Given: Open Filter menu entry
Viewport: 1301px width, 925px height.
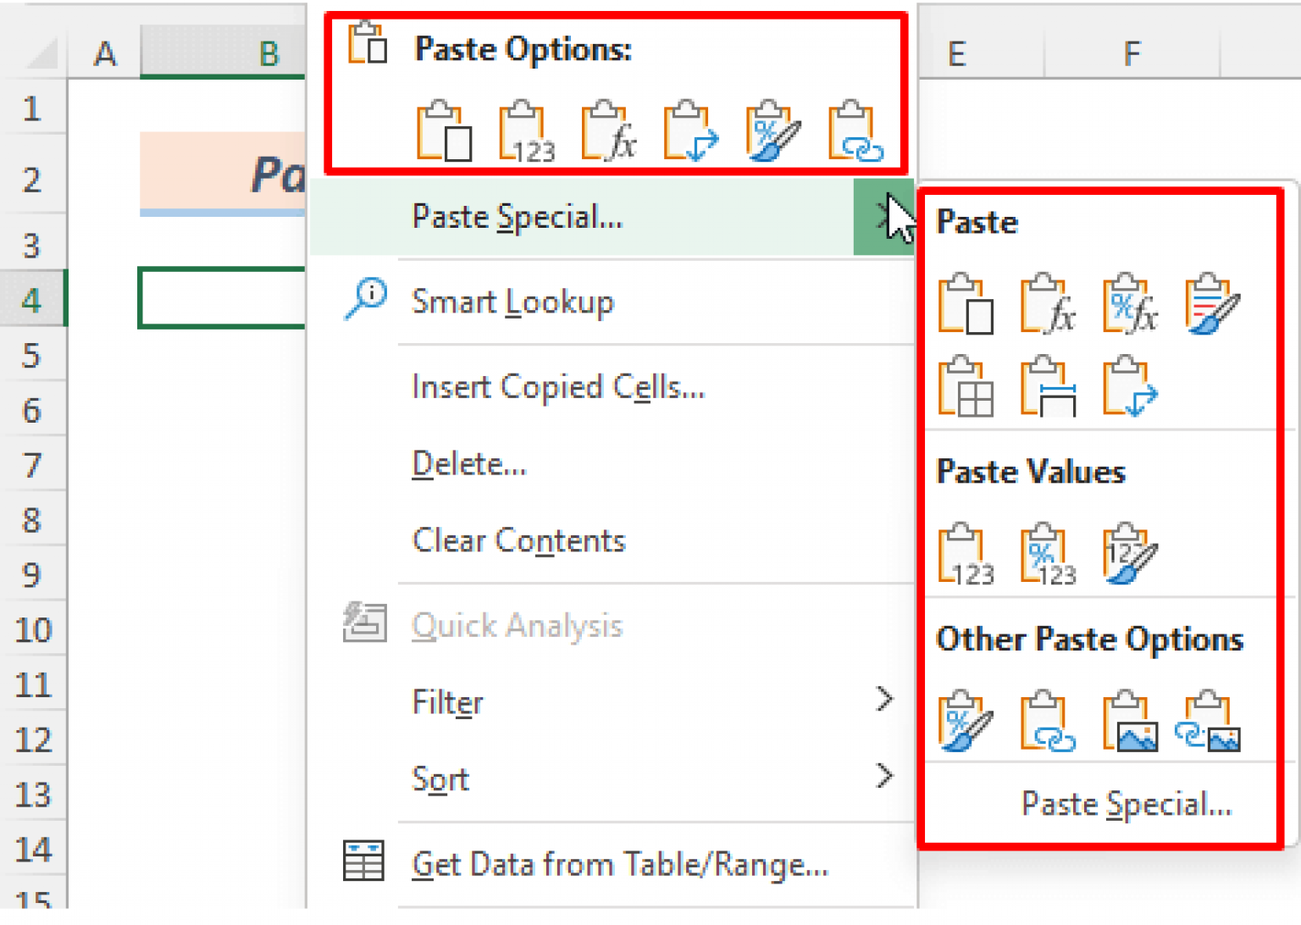Looking at the screenshot, I should click(612, 702).
